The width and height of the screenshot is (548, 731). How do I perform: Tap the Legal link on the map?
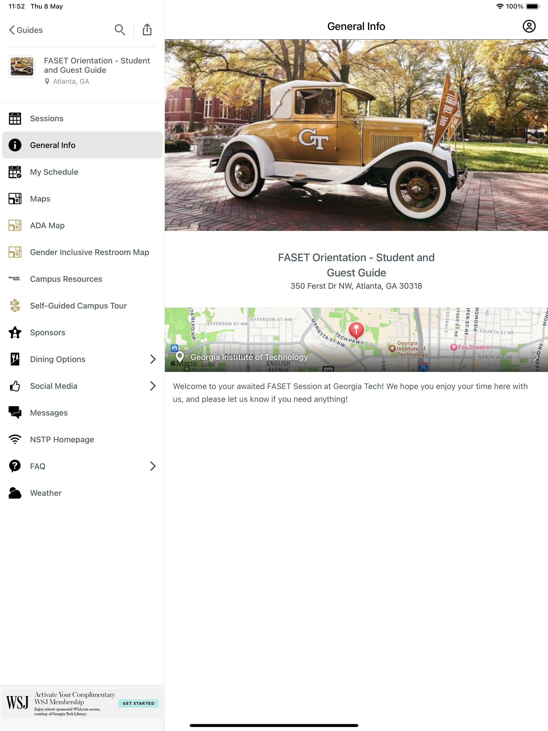point(208,364)
